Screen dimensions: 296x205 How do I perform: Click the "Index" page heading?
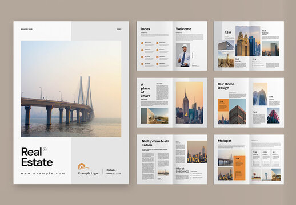pyautogui.click(x=146, y=29)
